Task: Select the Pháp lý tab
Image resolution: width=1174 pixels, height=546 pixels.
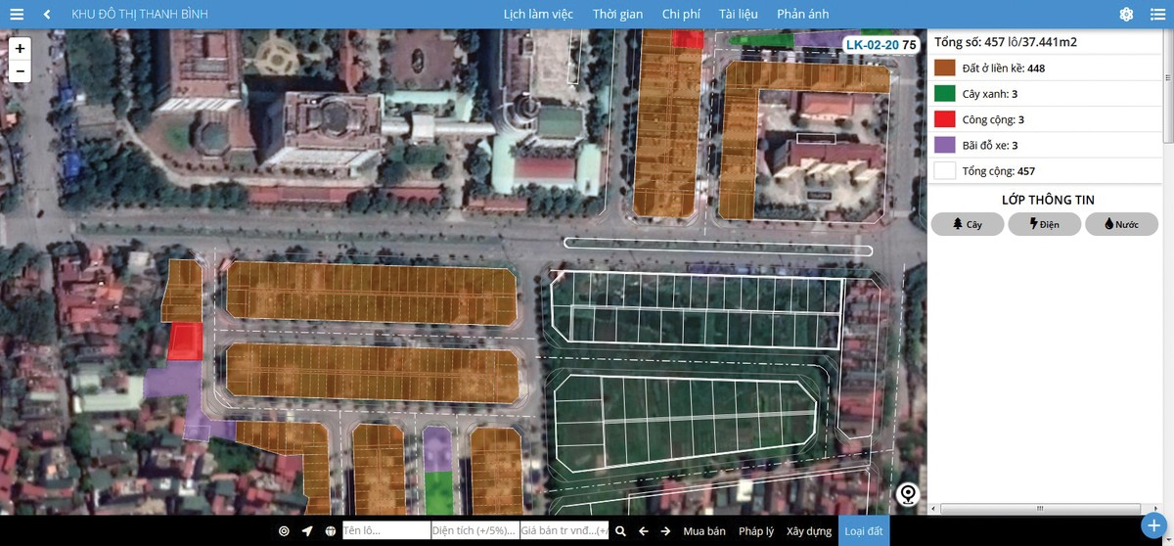Action: pyautogui.click(x=756, y=531)
